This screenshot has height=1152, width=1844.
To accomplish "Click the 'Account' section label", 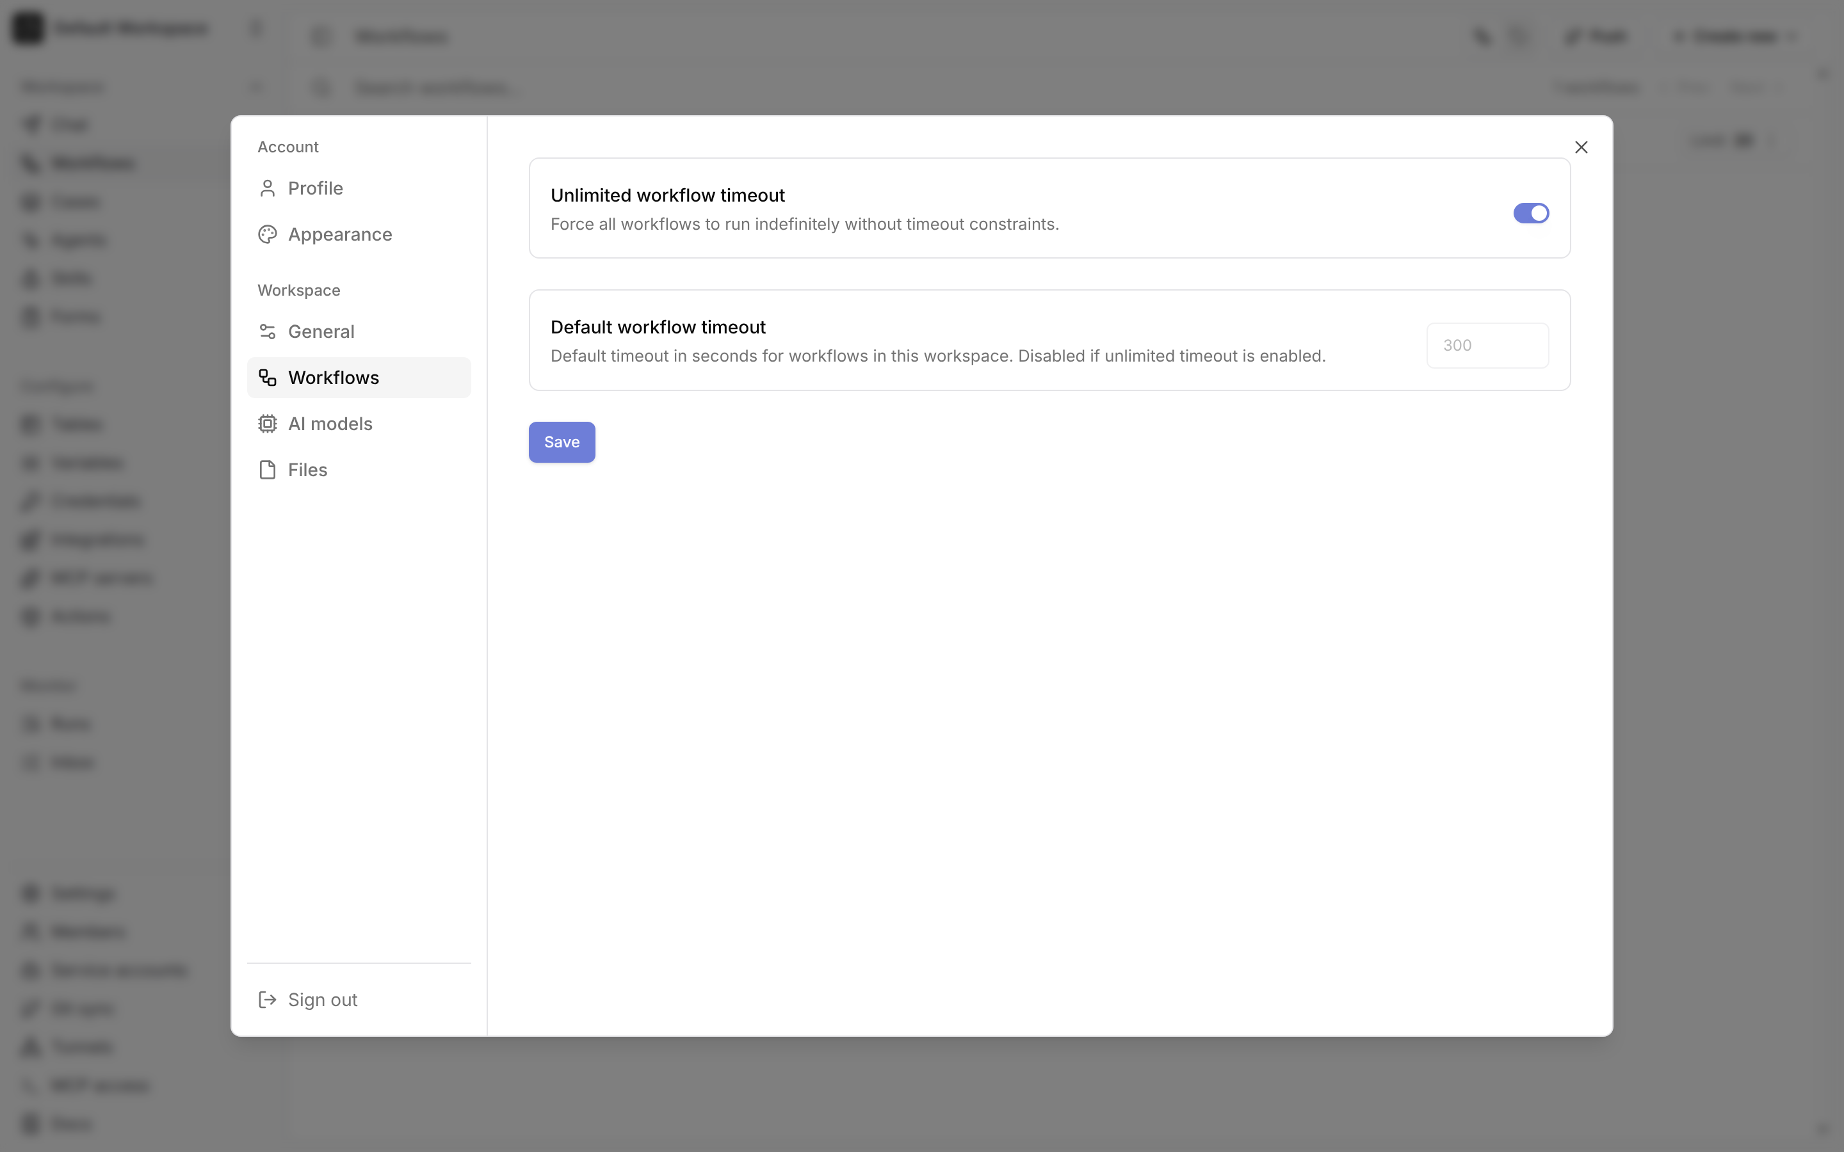I will [x=288, y=147].
